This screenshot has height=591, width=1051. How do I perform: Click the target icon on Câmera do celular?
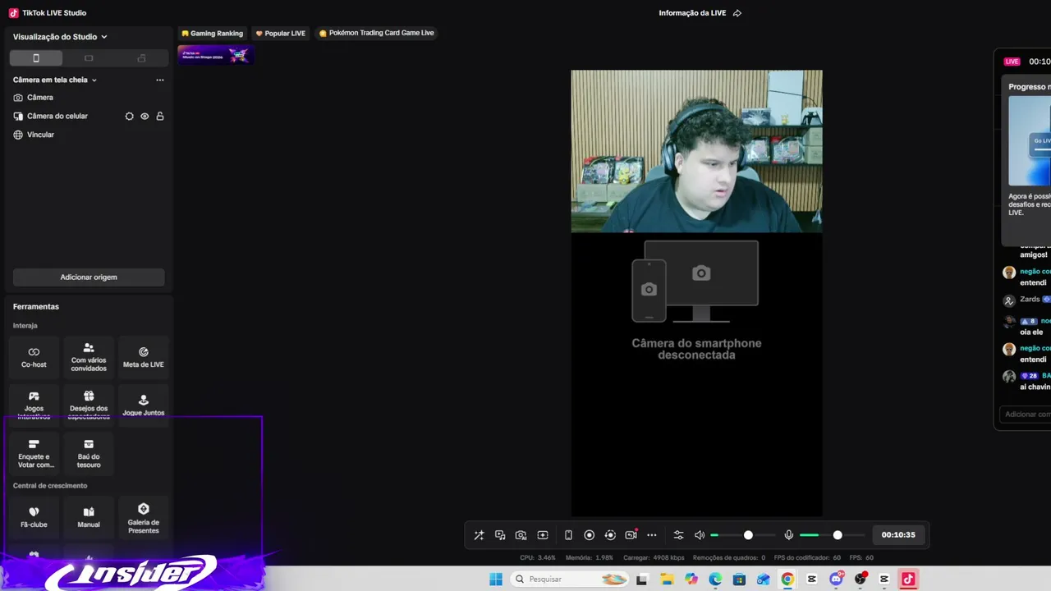coord(129,117)
